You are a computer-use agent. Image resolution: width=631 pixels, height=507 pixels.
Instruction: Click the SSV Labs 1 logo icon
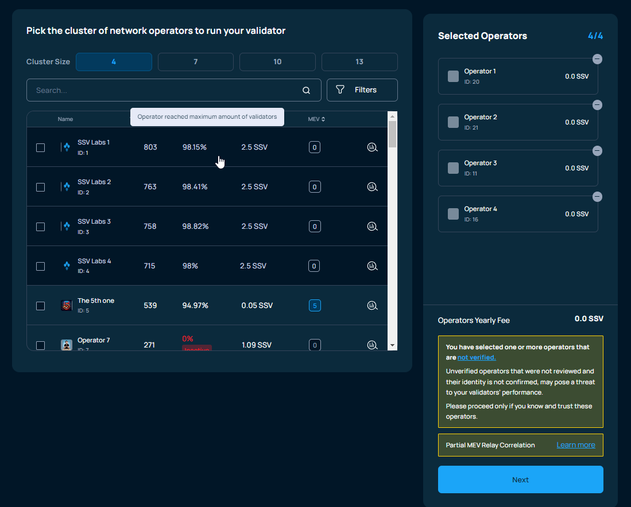pyautogui.click(x=67, y=147)
